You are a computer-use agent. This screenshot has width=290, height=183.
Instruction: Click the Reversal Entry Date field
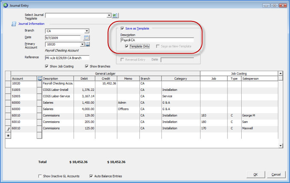pos(178,60)
